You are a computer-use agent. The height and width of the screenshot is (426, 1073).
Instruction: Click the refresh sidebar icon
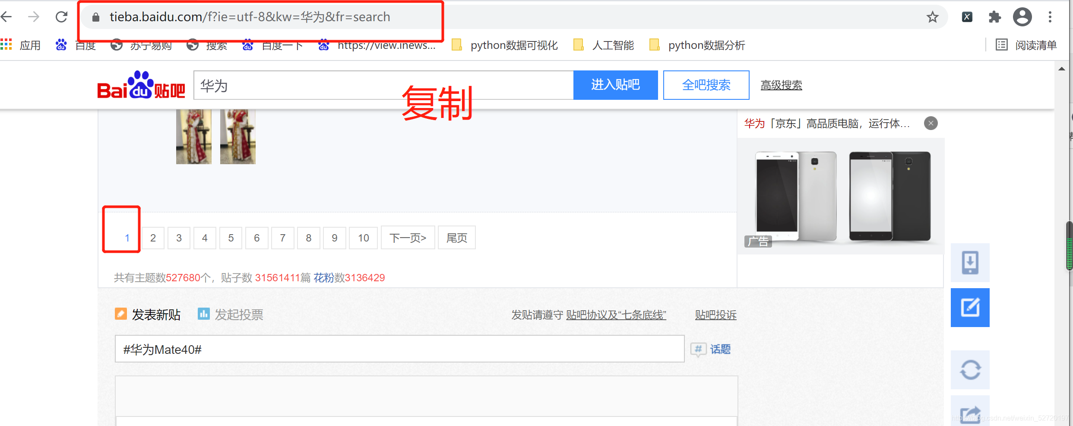(970, 370)
